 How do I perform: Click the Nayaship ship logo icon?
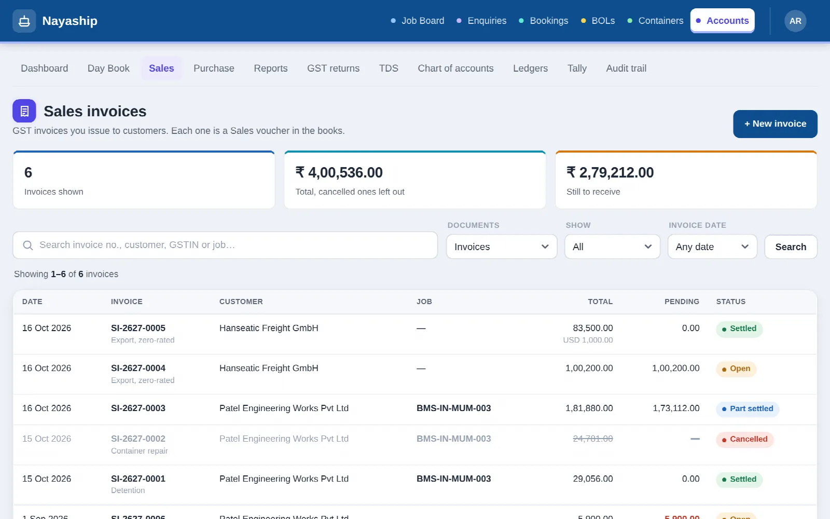tap(24, 21)
